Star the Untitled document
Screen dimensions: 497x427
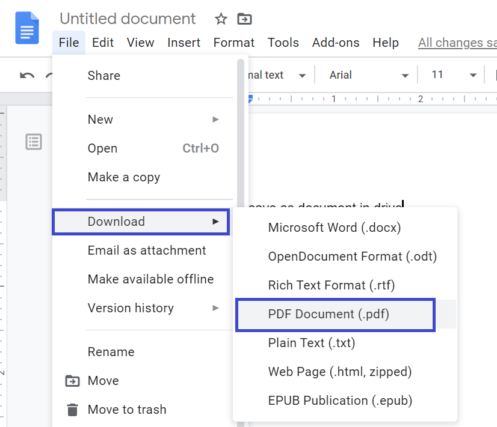(x=220, y=19)
